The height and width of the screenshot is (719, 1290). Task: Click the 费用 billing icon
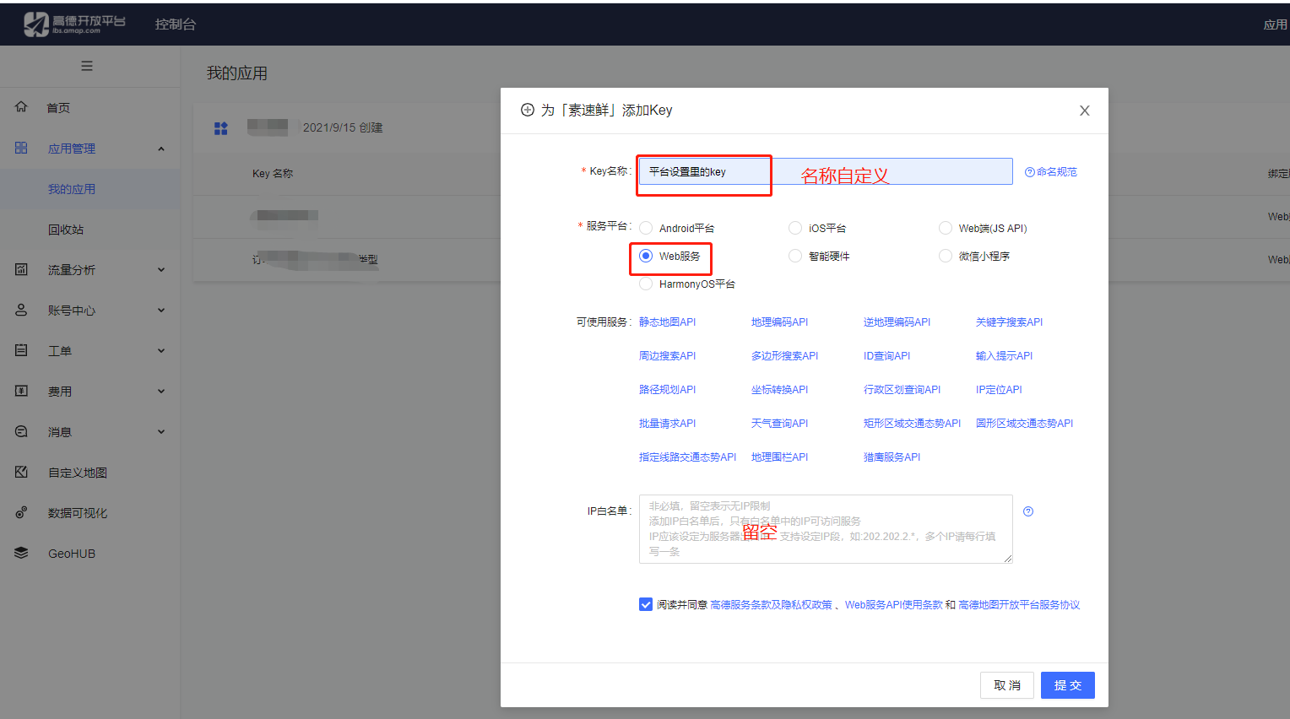point(21,391)
